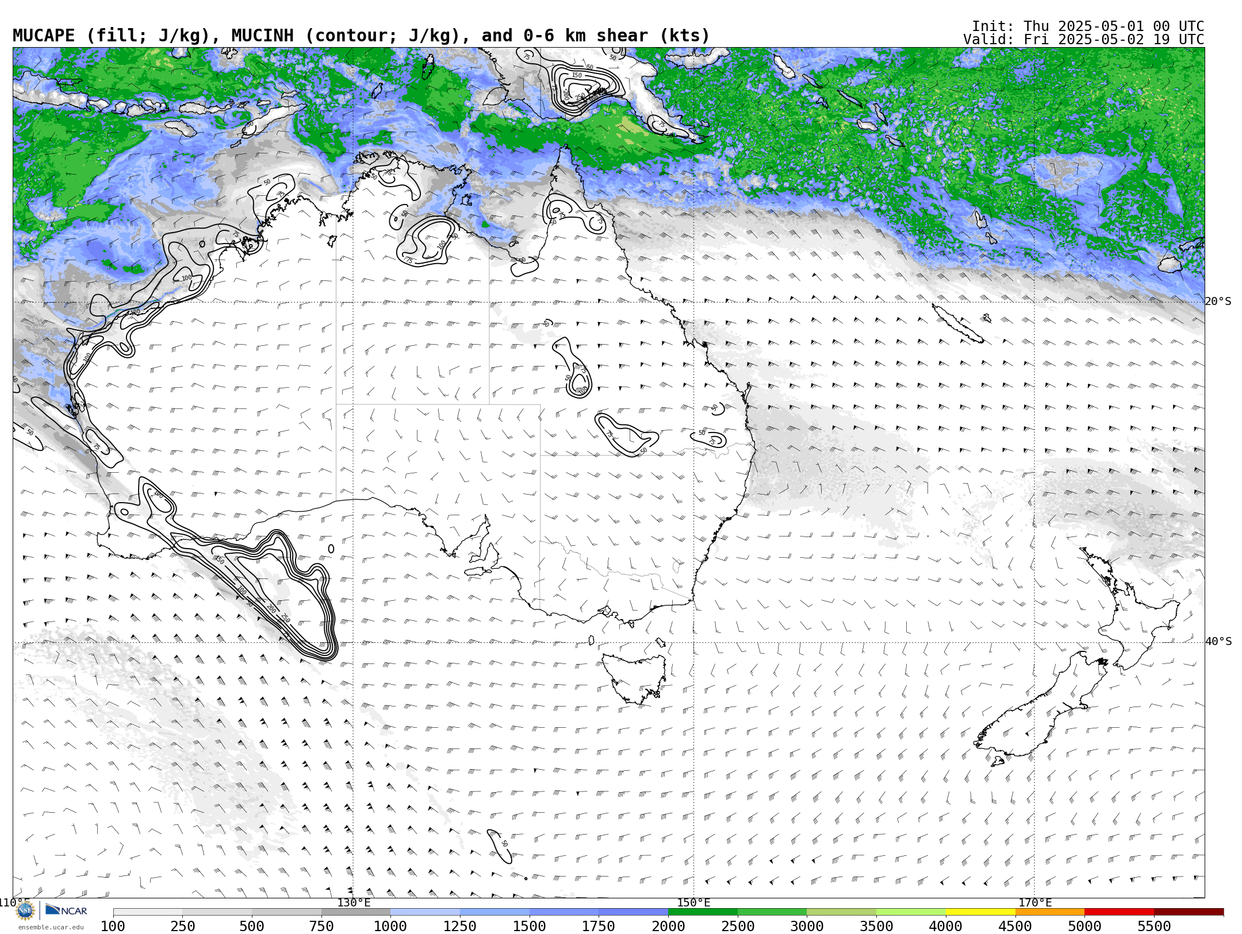Click the colorbar label 5000
The height and width of the screenshot is (934, 1242).
pos(1084,926)
